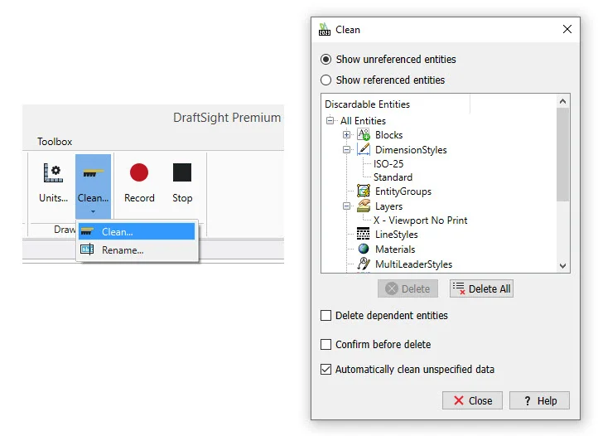598x436 pixels.
Task: Select the X - Viewport No Print layer
Action: point(420,220)
